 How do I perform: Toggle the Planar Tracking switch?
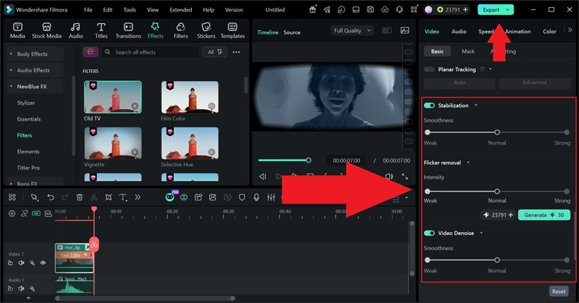[429, 69]
